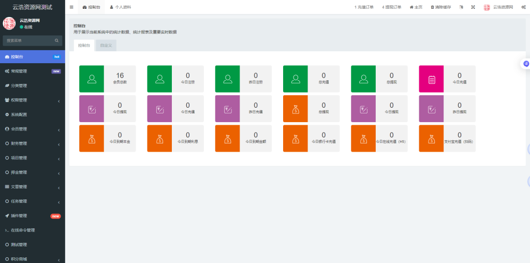Expand the 会员管理 sidebar menu
Viewport: 530px width, 263px height.
pos(32,129)
